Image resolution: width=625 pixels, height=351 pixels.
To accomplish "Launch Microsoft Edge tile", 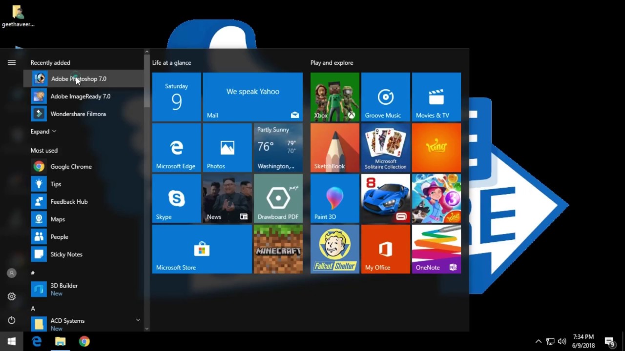I will pyautogui.click(x=177, y=148).
